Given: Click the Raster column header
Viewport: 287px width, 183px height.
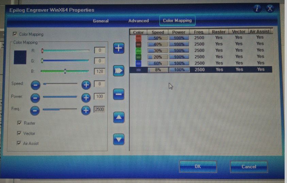Looking at the screenshot, I should point(219,32).
